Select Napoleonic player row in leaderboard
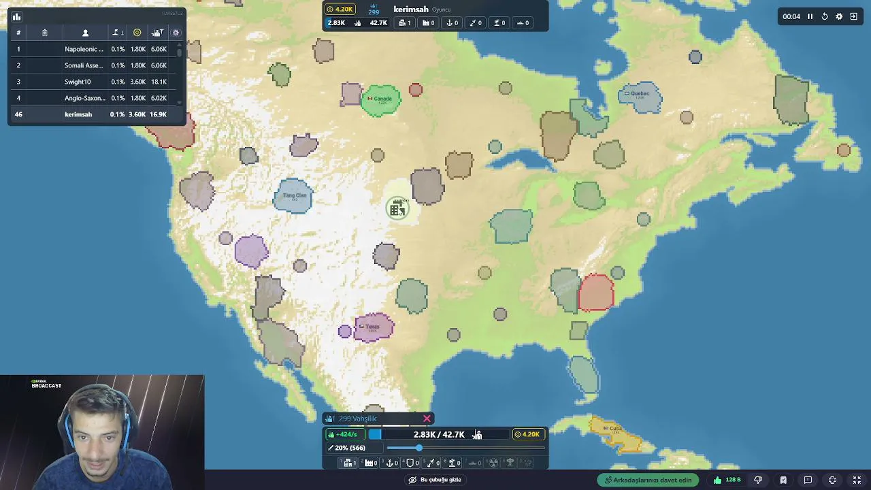Viewport: 871px width, 490px height. pos(93,49)
